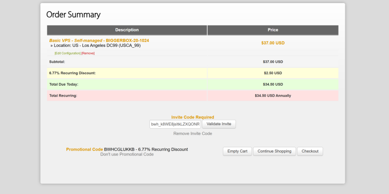Viewport: 389px width, 194px height.
Task: Click the Order Summary heading
Action: [74, 15]
